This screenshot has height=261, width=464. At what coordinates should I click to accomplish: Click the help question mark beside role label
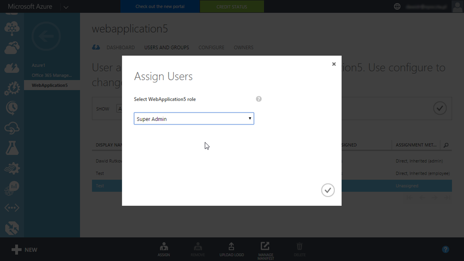pos(259,99)
